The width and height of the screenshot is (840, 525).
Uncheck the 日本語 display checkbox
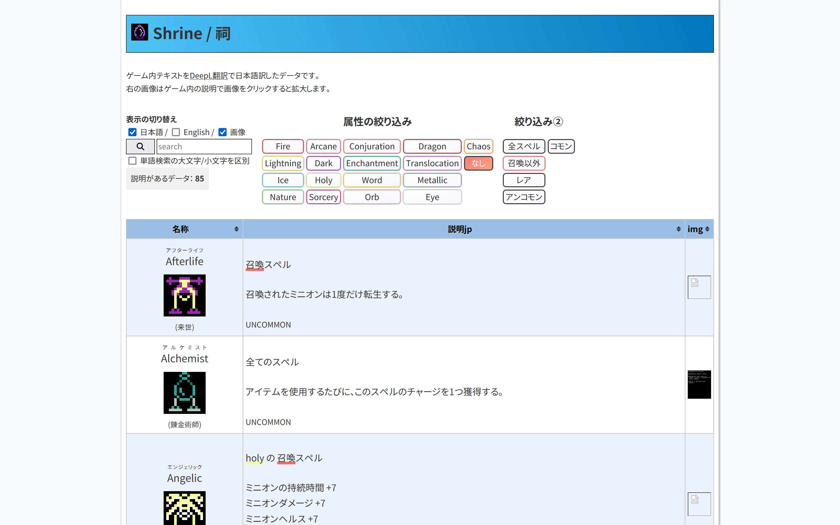pos(132,132)
